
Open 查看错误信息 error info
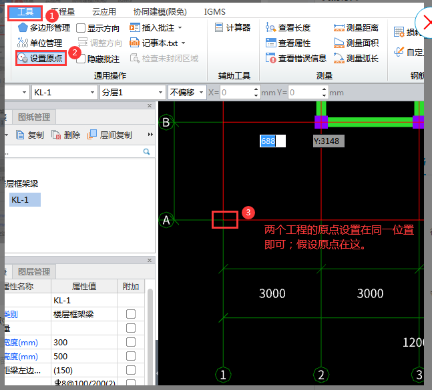(x=296, y=58)
